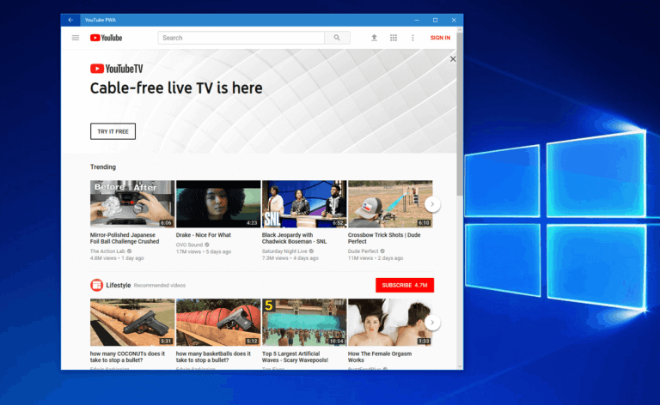Image resolution: width=660 pixels, height=405 pixels.
Task: Open the COCONUTs bullet video thumbnail
Action: click(132, 323)
